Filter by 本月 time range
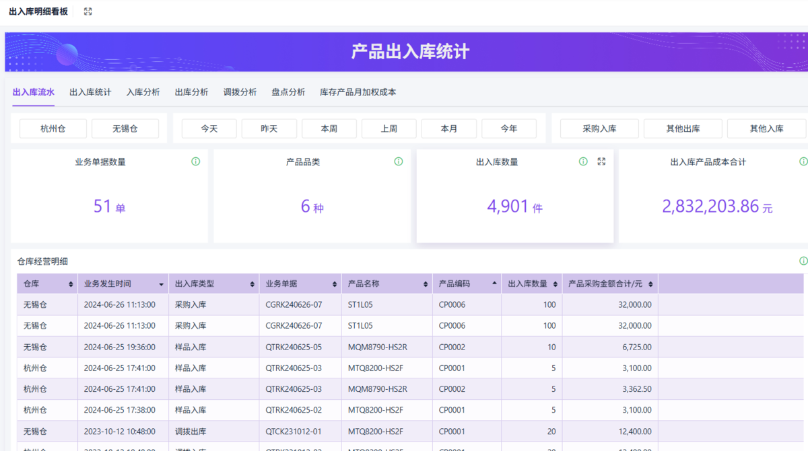 tap(449, 128)
